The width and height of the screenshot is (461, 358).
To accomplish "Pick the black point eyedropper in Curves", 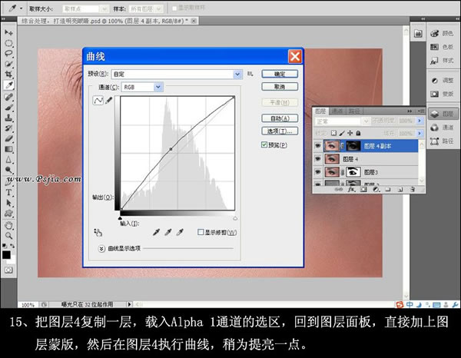I will point(156,232).
